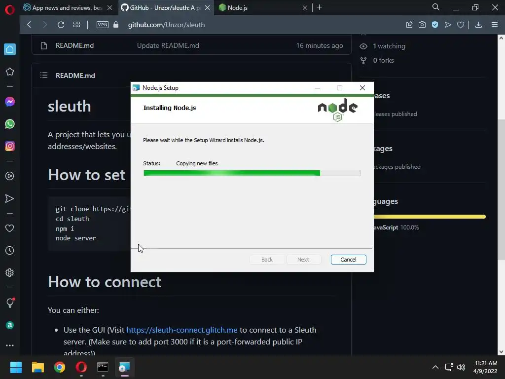The height and width of the screenshot is (379, 505).
Task: Open the lightbulb tips icon in sidebar
Action: point(10,303)
